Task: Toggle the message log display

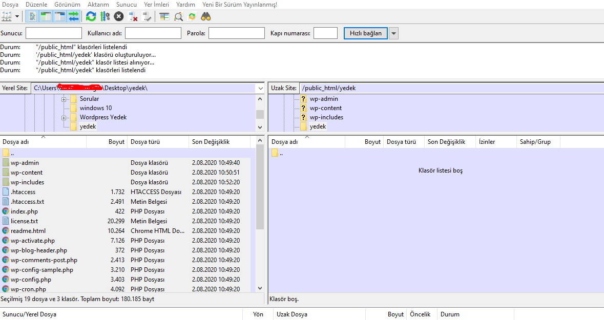Action: coord(32,16)
